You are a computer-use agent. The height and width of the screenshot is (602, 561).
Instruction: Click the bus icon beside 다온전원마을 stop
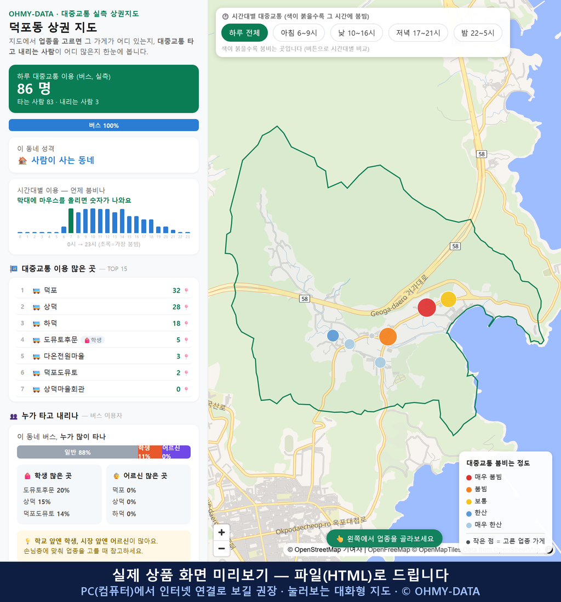click(x=37, y=357)
